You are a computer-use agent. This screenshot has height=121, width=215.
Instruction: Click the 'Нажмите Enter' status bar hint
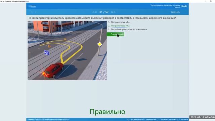(x=48, y=119)
